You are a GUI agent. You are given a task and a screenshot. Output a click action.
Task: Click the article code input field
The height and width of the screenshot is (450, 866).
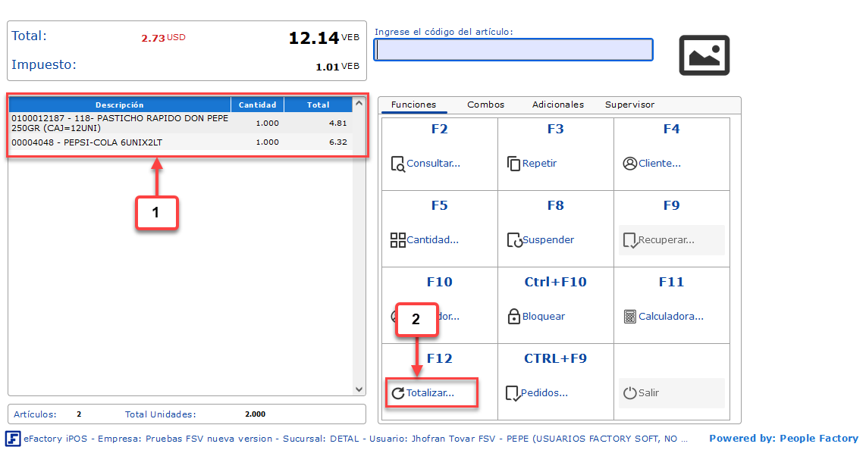(x=513, y=50)
